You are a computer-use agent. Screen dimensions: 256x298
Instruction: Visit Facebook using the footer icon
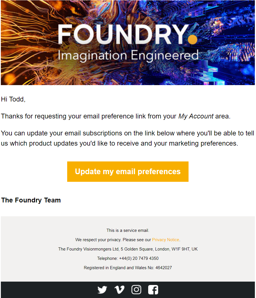pos(153,290)
